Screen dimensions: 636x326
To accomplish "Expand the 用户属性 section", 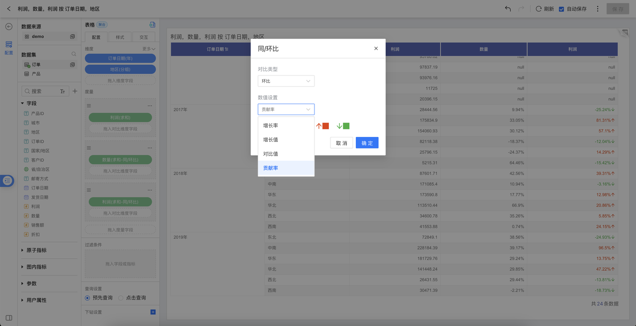I will pos(22,300).
